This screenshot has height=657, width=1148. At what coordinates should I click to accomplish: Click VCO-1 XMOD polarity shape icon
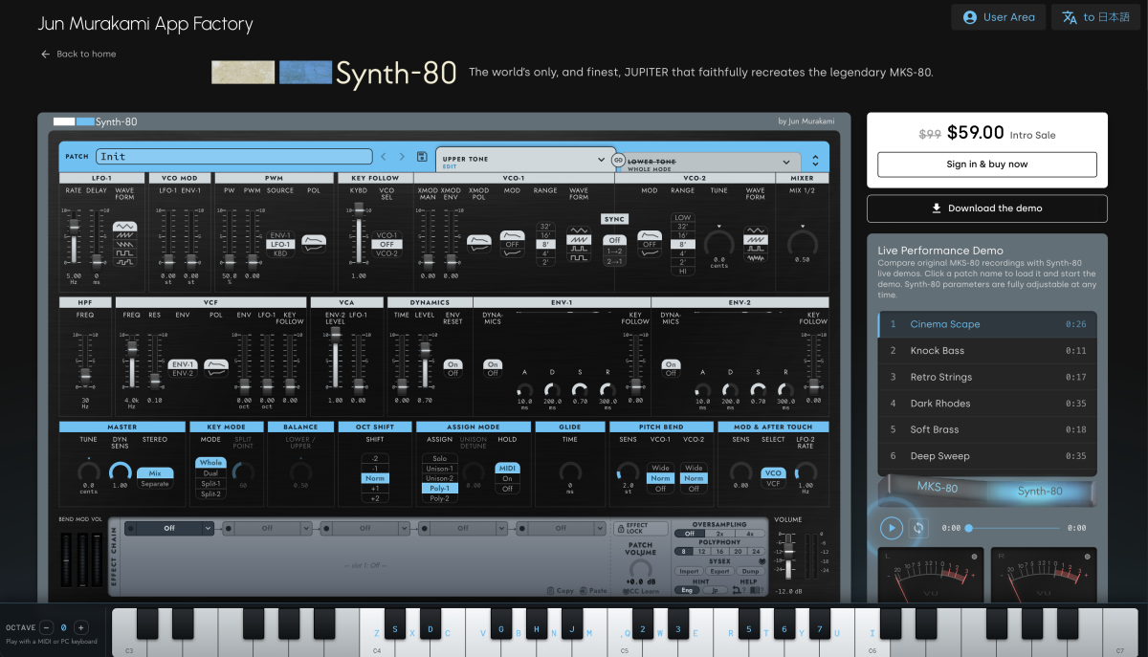pos(478,239)
